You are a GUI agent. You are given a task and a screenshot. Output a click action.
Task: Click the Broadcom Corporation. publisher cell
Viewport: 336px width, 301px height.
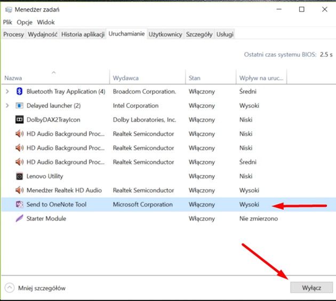145,91
